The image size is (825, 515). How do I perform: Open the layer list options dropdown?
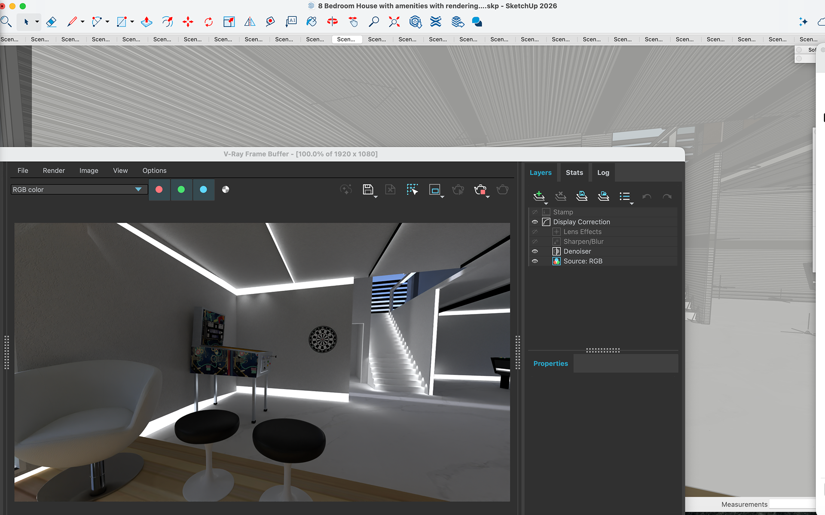625,197
